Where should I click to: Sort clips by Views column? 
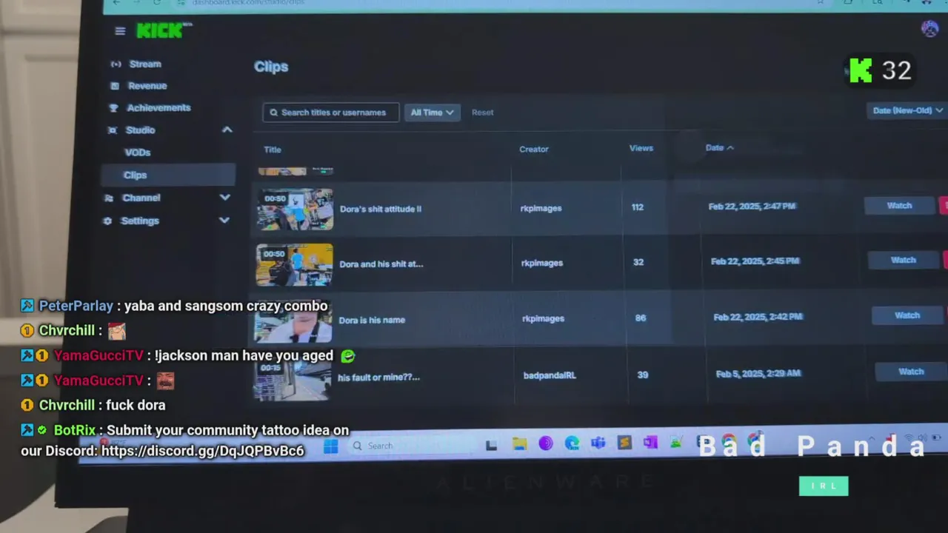(x=641, y=148)
